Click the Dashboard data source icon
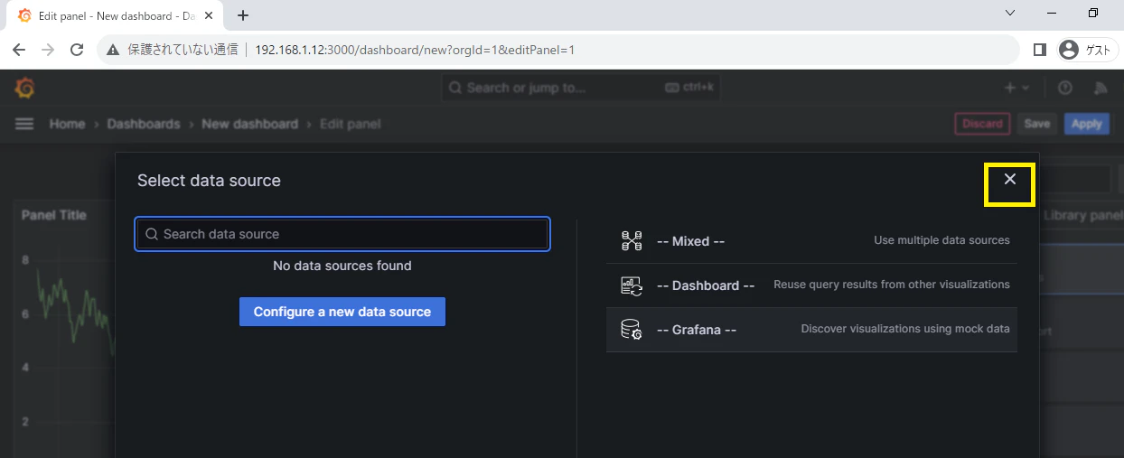Viewport: 1124px width, 458px height. point(632,285)
